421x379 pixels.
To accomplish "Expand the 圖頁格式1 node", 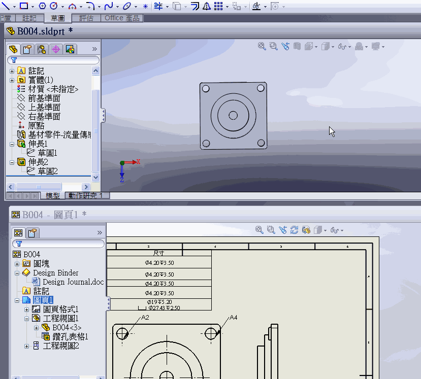I will [x=26, y=309].
